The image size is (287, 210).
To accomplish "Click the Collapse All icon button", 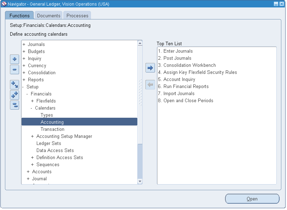I will [15, 105].
